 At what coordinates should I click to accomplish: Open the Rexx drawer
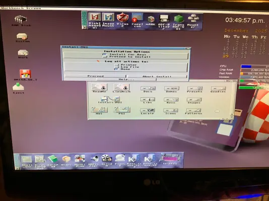(171, 100)
